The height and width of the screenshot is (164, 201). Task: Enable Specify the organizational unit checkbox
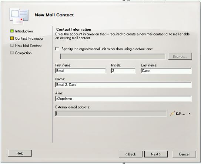click(x=57, y=49)
